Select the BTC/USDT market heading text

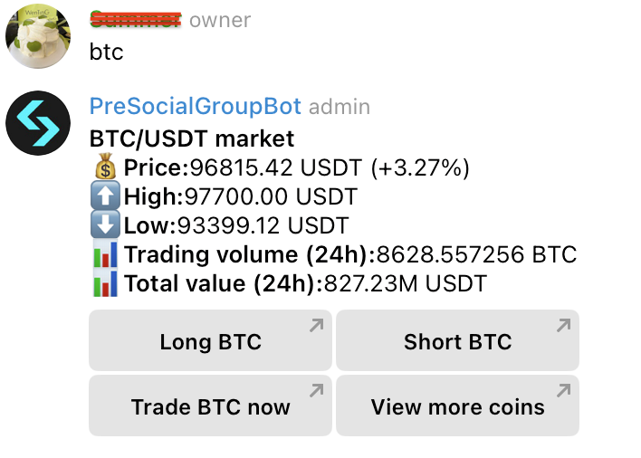click(192, 138)
